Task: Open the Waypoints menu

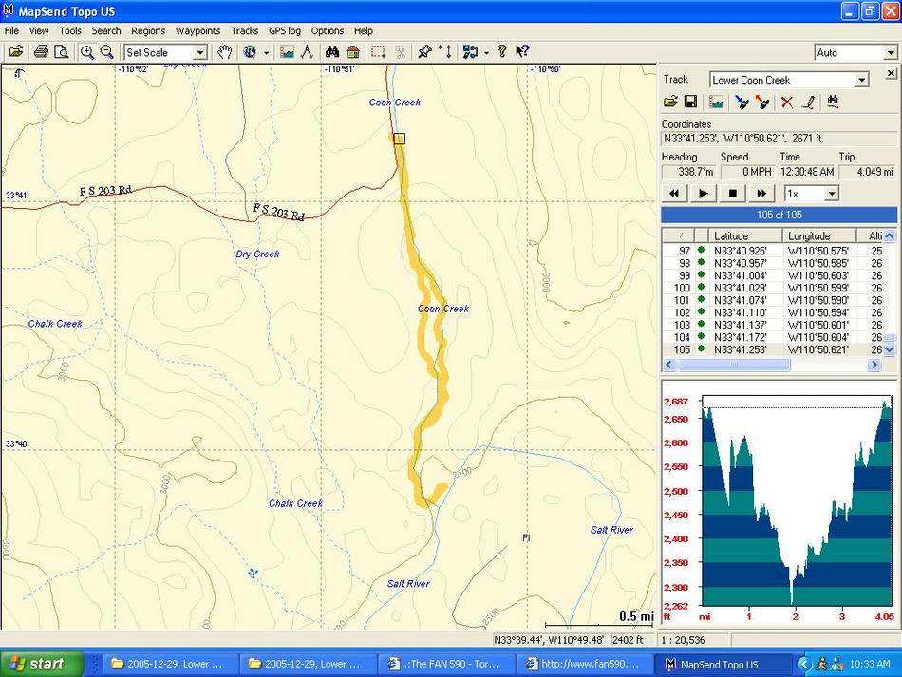Action: [197, 31]
